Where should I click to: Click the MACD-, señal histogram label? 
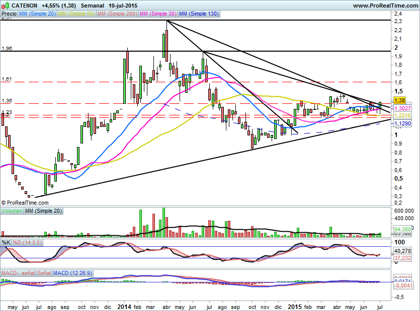pos(17,273)
